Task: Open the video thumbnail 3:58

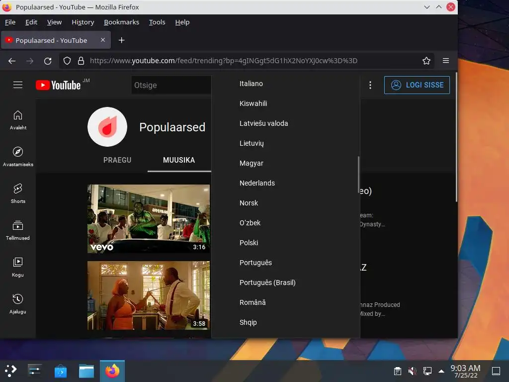Action: (x=149, y=295)
